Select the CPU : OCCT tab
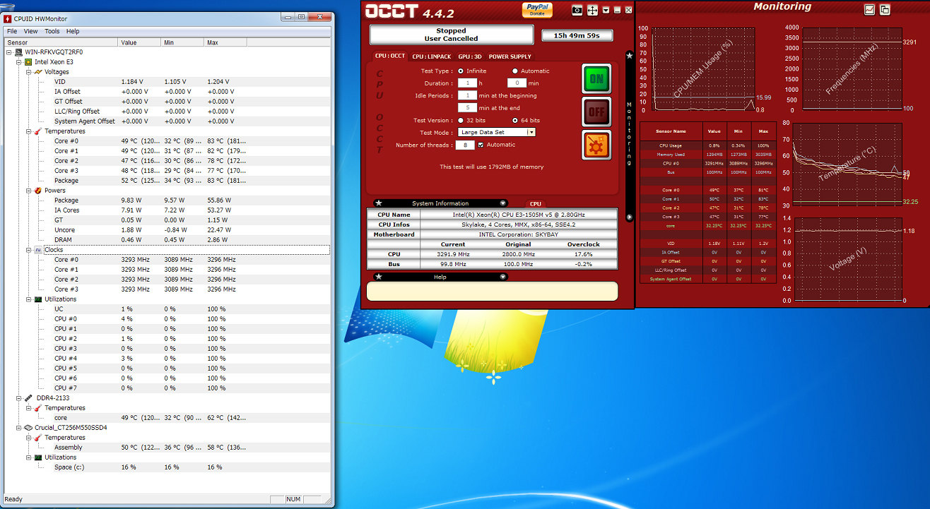Viewport: 930px width, 509px height. pyautogui.click(x=390, y=56)
